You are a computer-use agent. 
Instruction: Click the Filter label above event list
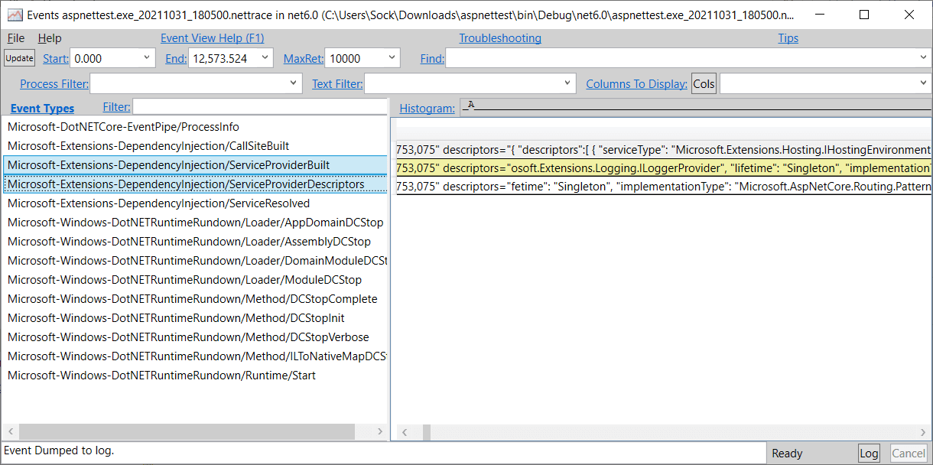point(116,107)
